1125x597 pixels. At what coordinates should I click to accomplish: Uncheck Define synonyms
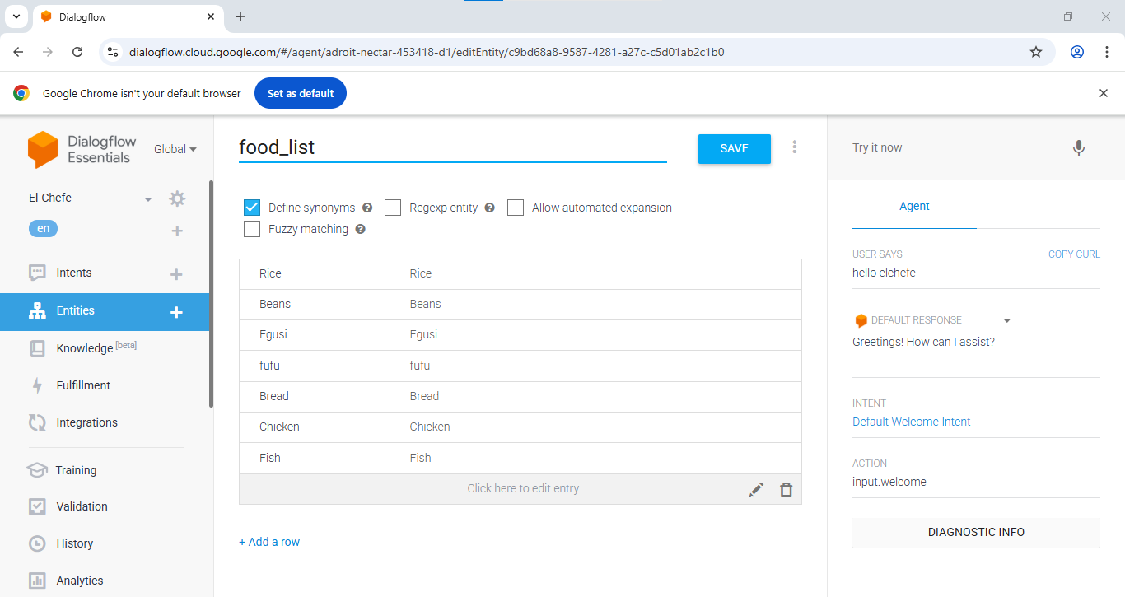click(251, 207)
